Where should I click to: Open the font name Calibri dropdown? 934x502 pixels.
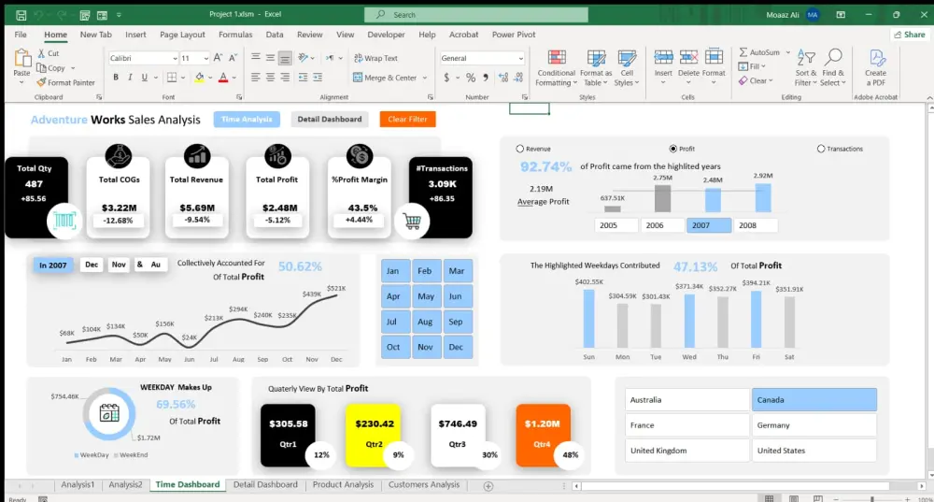point(175,59)
